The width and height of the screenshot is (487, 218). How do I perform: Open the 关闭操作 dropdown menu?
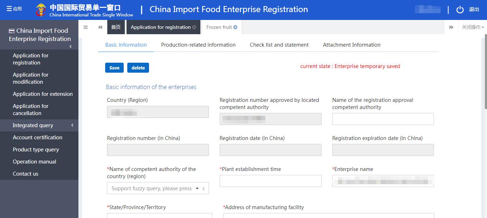[x=473, y=27]
